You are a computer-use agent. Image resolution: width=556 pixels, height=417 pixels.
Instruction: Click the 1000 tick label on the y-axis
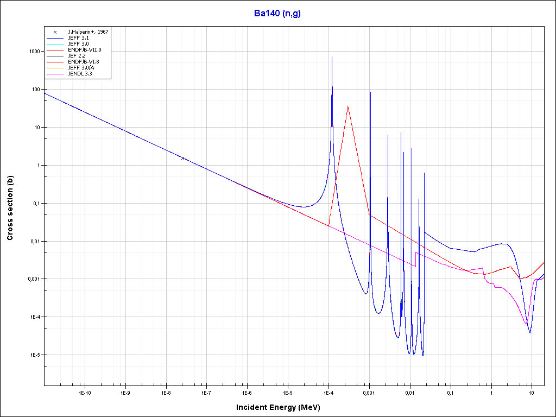pos(34,52)
